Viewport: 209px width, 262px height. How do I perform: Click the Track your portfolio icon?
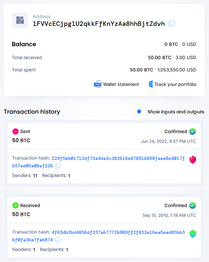[x=150, y=84]
